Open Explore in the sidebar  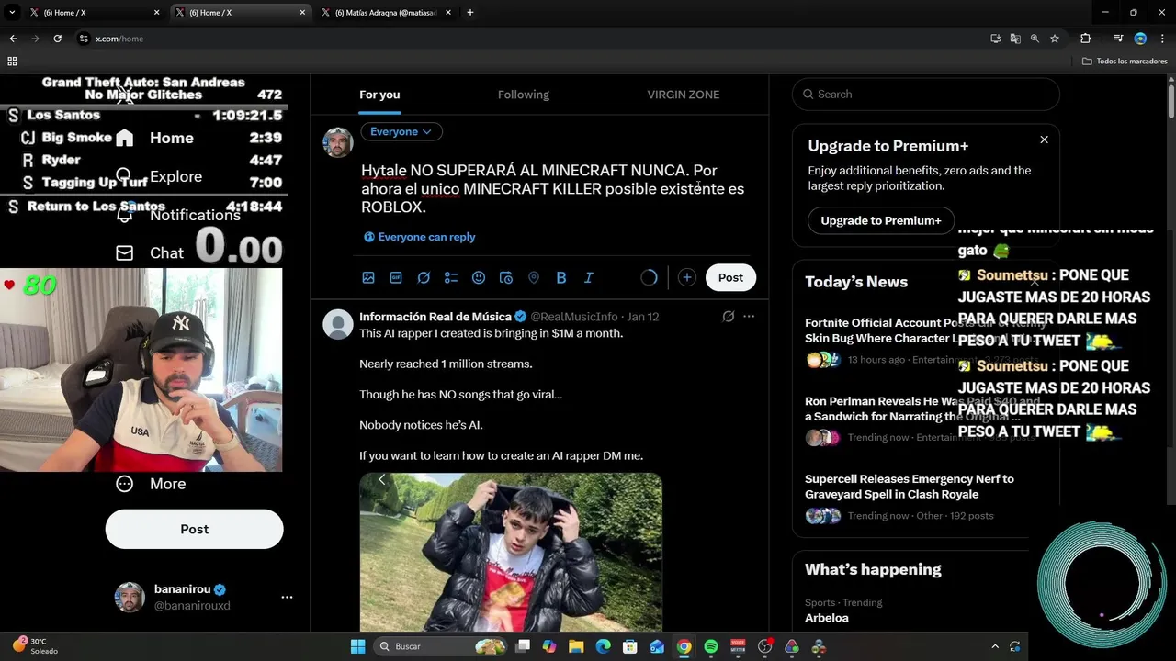click(159, 176)
